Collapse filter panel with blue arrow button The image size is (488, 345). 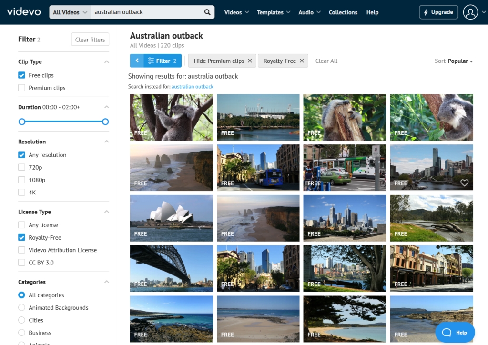point(137,61)
